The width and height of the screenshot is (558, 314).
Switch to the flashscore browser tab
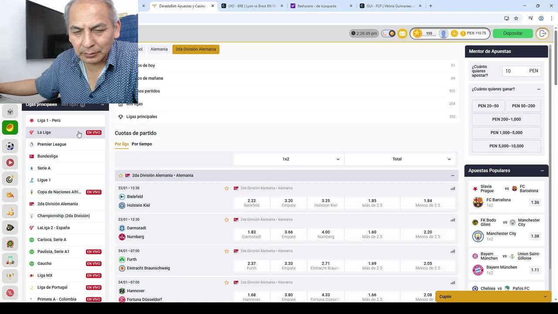point(321,6)
